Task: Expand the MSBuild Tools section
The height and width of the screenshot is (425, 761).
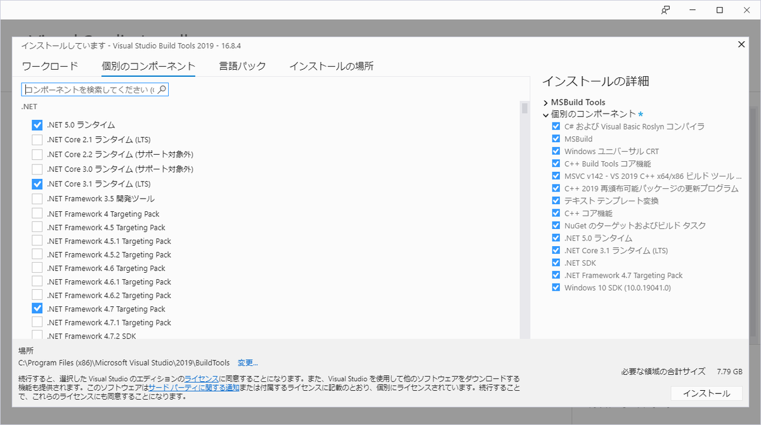Action: (545, 103)
